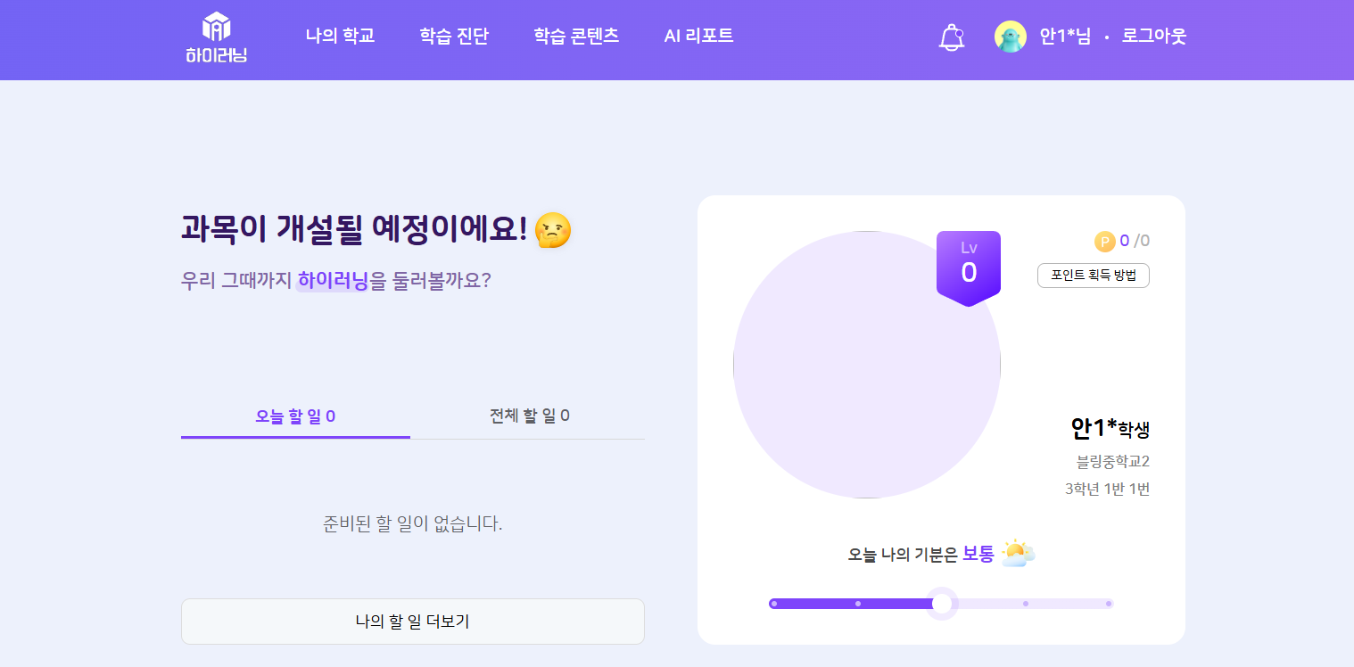This screenshot has height=667, width=1354.
Task: Open the 나의 학교 menu
Action: 340,37
